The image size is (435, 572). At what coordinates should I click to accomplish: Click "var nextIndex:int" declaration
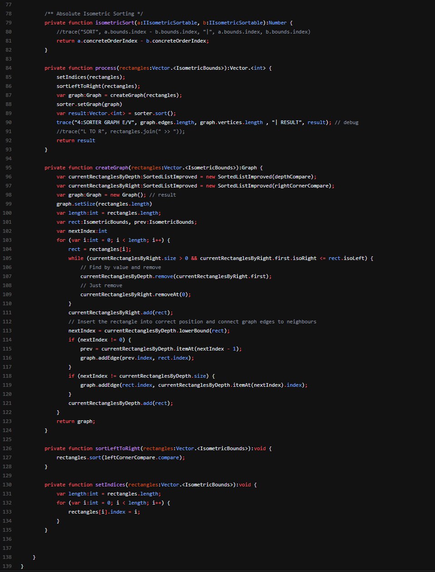(82, 231)
